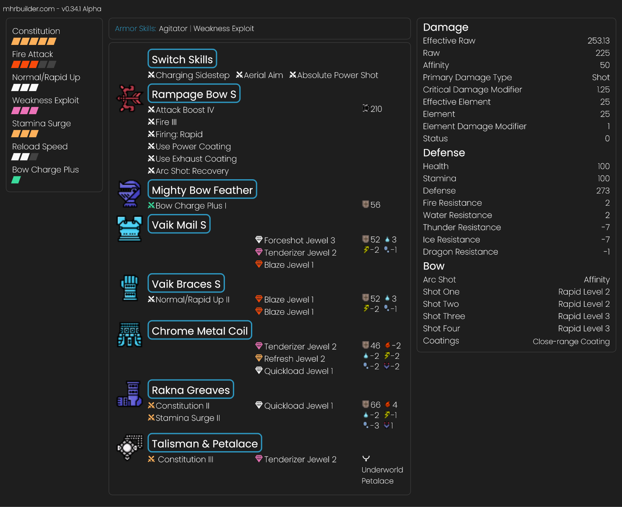
Task: Open the Switch Skills button
Action: 182,59
